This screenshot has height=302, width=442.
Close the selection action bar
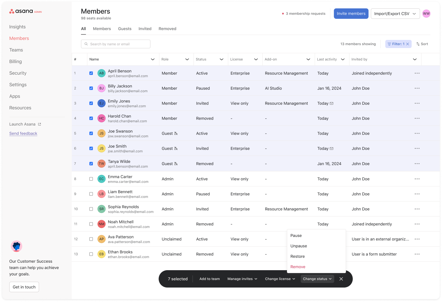[341, 279]
